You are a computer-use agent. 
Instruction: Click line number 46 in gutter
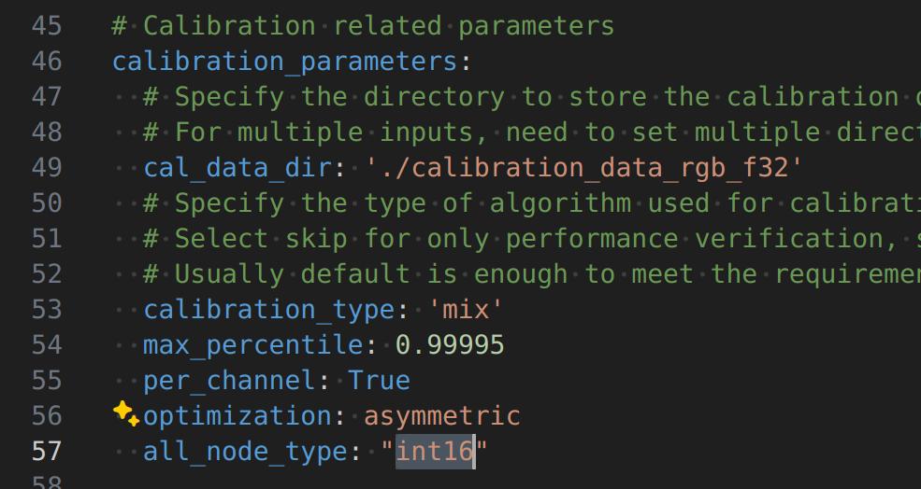click(47, 62)
